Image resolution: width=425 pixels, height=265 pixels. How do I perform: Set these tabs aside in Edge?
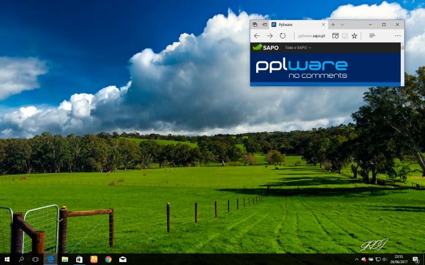(x=264, y=25)
